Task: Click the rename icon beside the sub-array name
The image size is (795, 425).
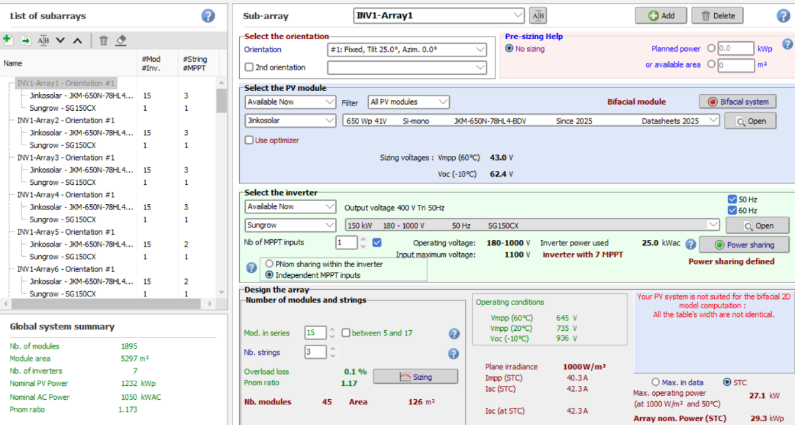Action: click(x=539, y=15)
